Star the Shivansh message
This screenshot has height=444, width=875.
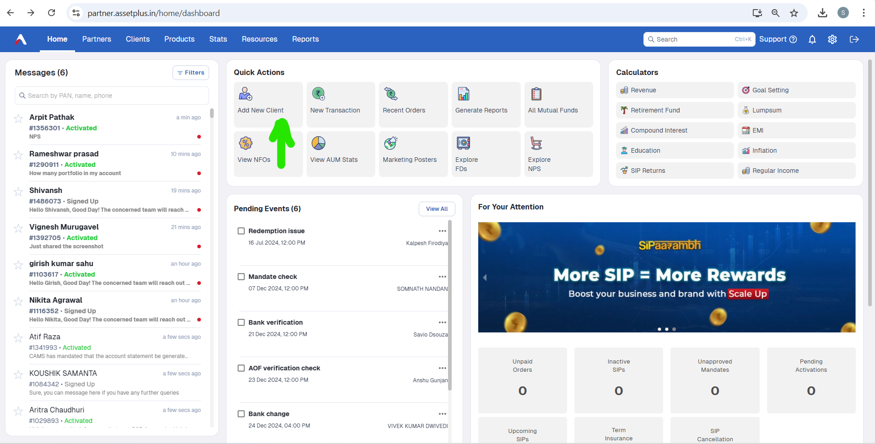point(18,192)
